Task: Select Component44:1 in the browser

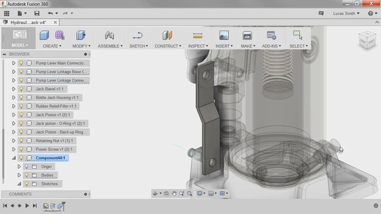Action: 50,158
